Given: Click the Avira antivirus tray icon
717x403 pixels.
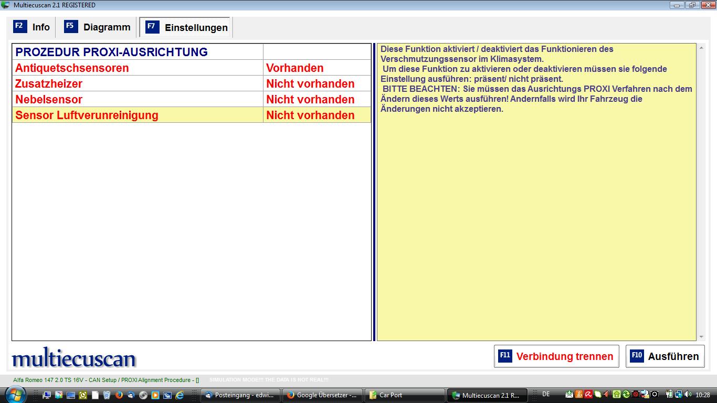Looking at the screenshot, I should coord(588,395).
